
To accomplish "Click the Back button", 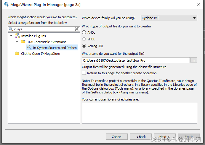I will (x=141, y=137).
